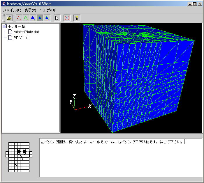This screenshot has width=204, height=183.
Task: Select solid blue triangle display mode
Action: coord(33,18)
